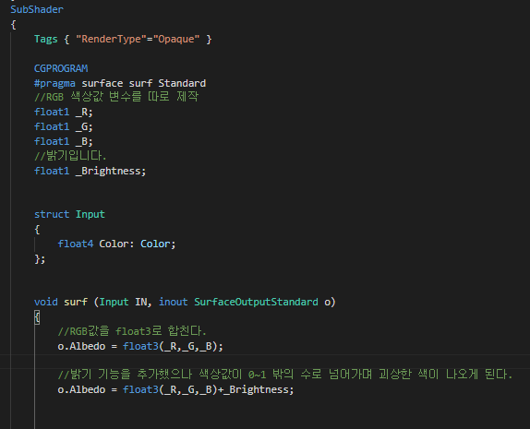Click the Input struct name
This screenshot has height=429, width=530.
pos(90,214)
